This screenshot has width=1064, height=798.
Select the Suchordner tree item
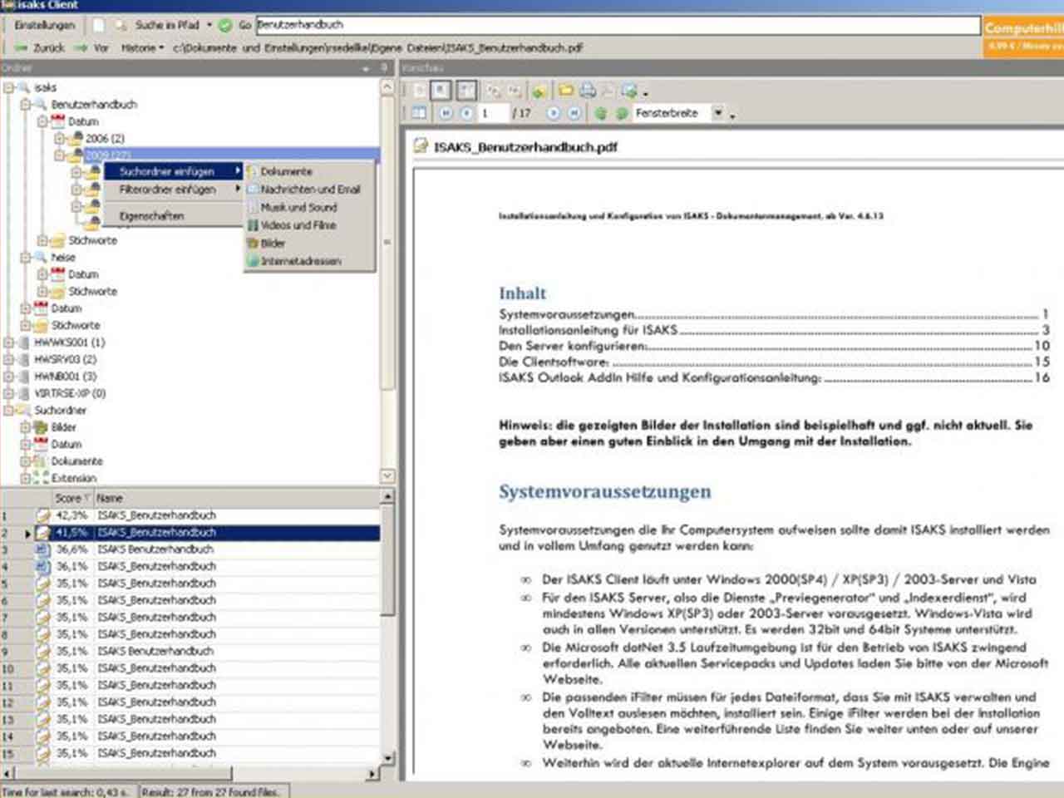click(x=60, y=411)
